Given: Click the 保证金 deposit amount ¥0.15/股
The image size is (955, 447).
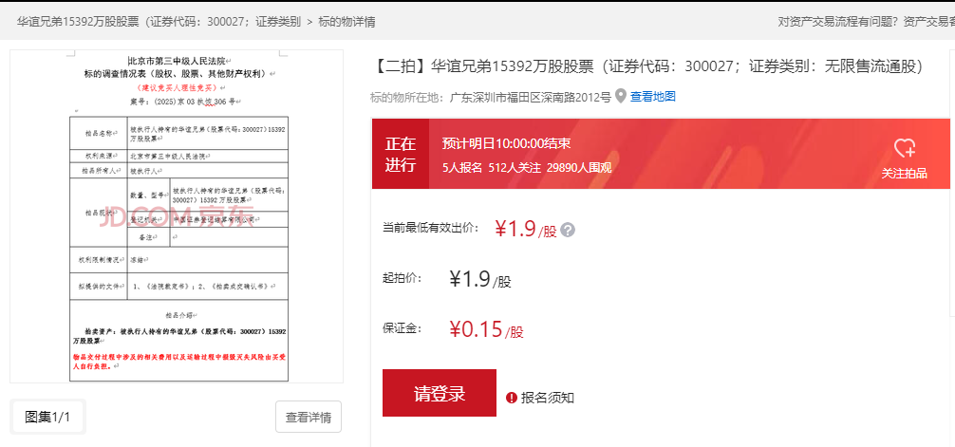Looking at the screenshot, I should [x=486, y=329].
